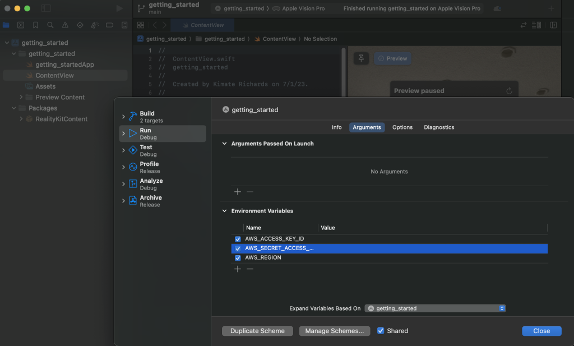
Task: Uncheck the Shared scheme checkbox
Action: coord(381,331)
